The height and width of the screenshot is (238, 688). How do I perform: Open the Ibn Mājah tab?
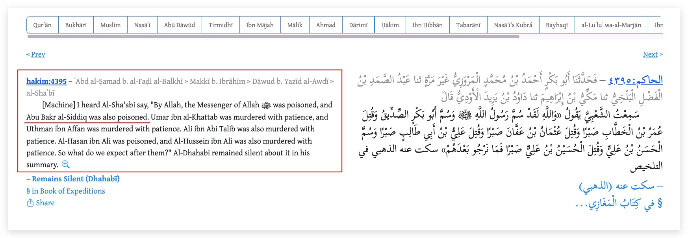[x=260, y=25]
